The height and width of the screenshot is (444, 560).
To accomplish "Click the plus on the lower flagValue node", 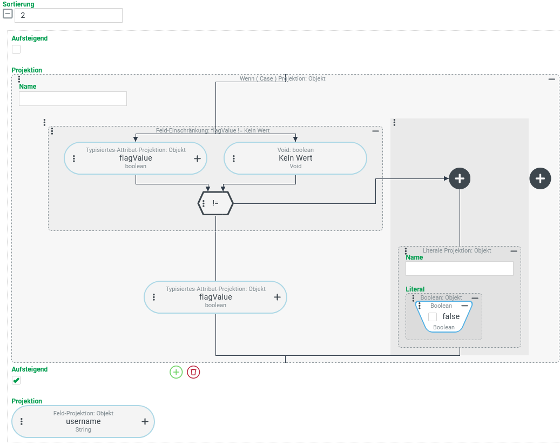I will click(277, 297).
